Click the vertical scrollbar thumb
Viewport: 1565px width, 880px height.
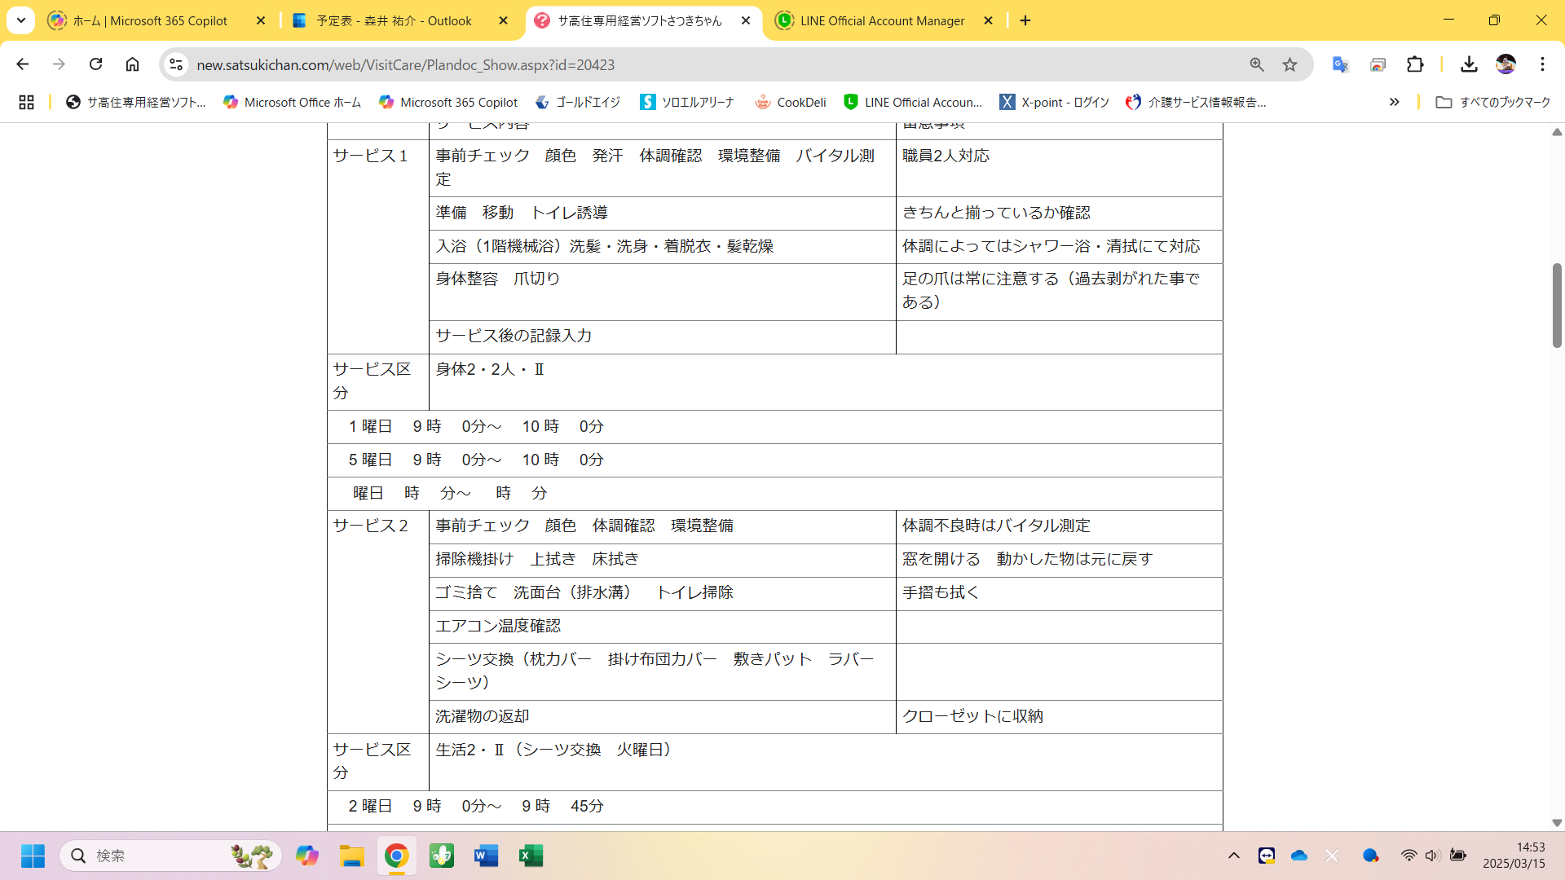tap(1556, 306)
